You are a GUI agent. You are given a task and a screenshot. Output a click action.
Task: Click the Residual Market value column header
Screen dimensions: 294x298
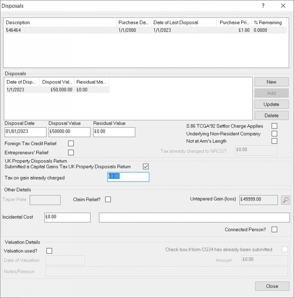tap(92, 82)
